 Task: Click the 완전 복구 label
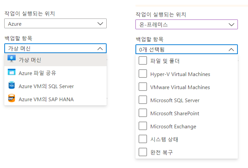pyautogui.click(x=162, y=152)
